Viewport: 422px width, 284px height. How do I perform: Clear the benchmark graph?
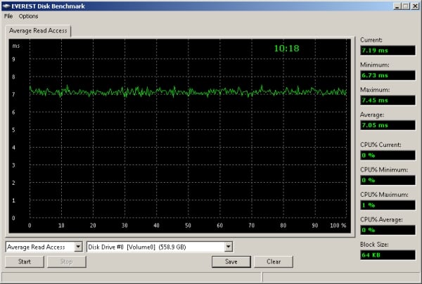pos(273,262)
